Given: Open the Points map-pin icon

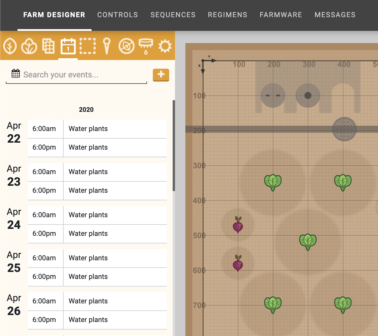Looking at the screenshot, I should coord(107,46).
